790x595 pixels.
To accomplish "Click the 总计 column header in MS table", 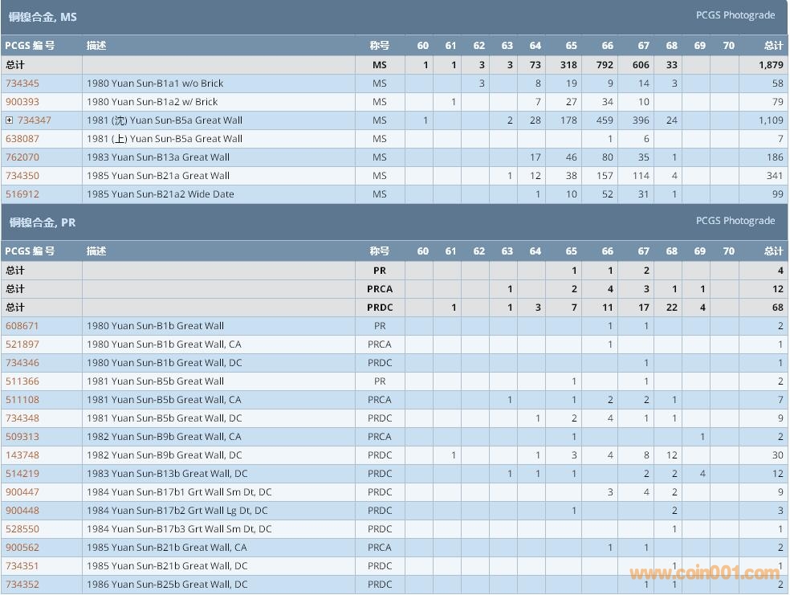I will [772, 46].
